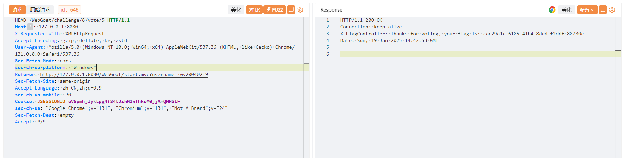
Task: Open request editor settings gear
Action: [x=300, y=10]
